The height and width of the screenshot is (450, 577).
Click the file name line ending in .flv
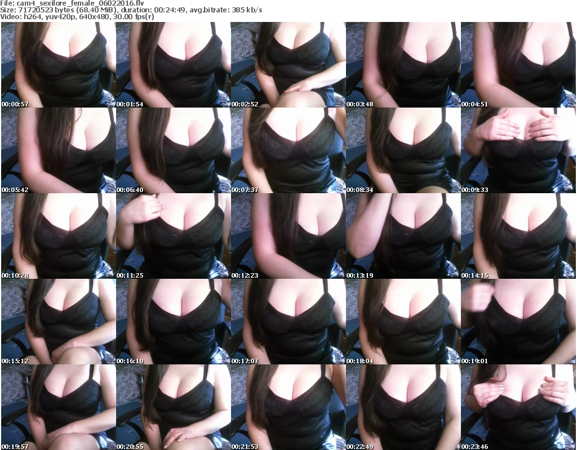coord(72,3)
